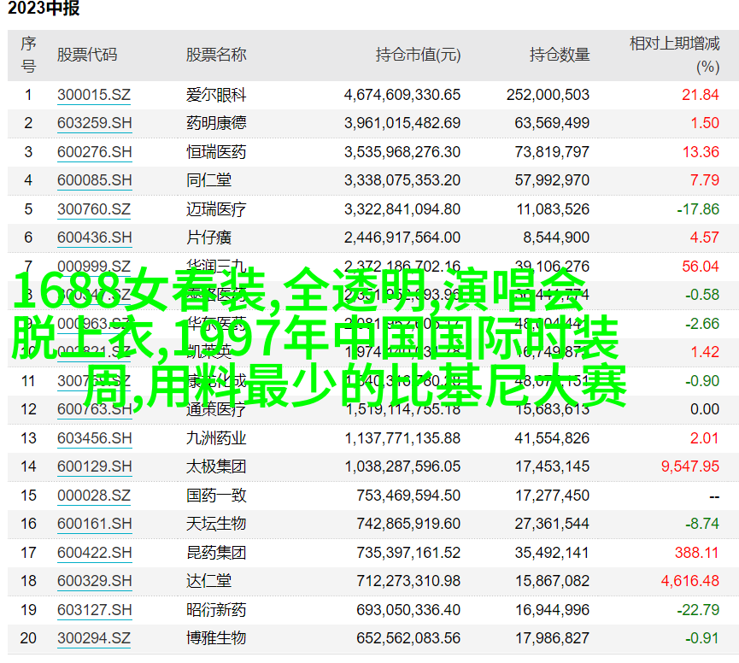Select the "股票名称" column header
Viewport: 739px width, 663px height.
[216, 55]
